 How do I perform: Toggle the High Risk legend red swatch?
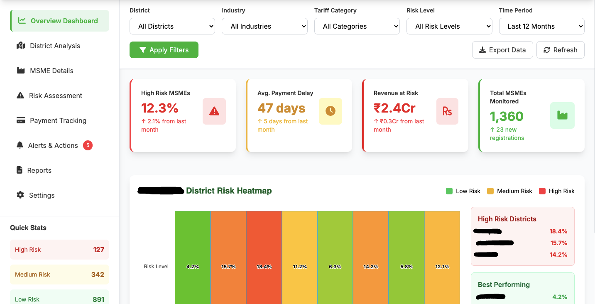coord(542,191)
